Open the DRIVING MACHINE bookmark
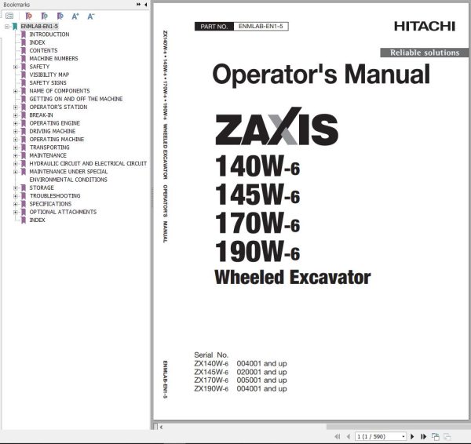The width and height of the screenshot is (471, 444). (x=53, y=132)
